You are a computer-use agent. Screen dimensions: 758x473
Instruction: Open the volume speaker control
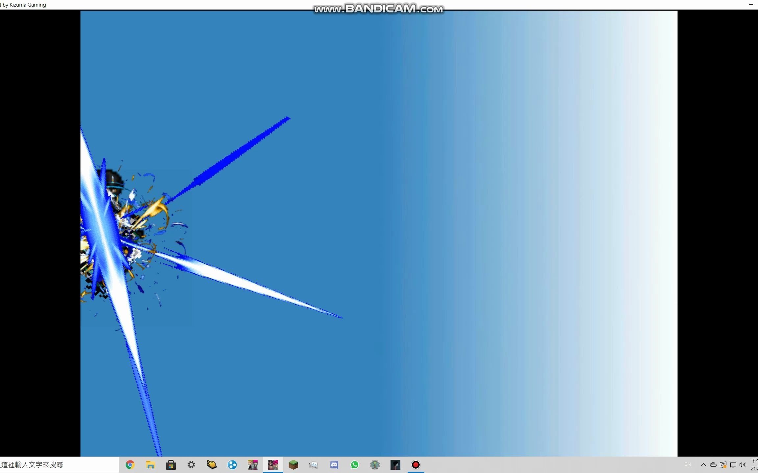pyautogui.click(x=742, y=465)
